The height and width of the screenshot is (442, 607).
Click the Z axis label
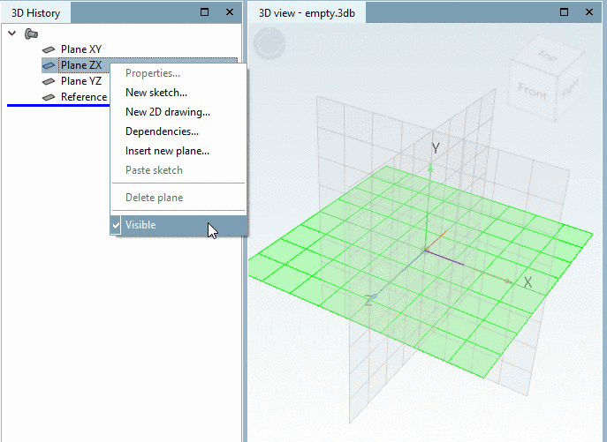[370, 300]
